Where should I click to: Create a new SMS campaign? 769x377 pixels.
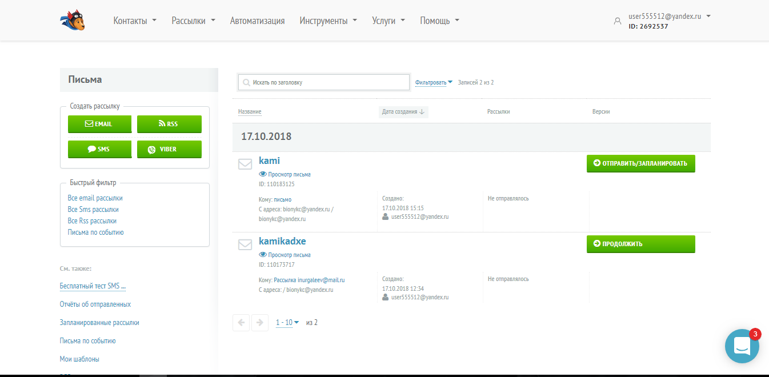99,149
